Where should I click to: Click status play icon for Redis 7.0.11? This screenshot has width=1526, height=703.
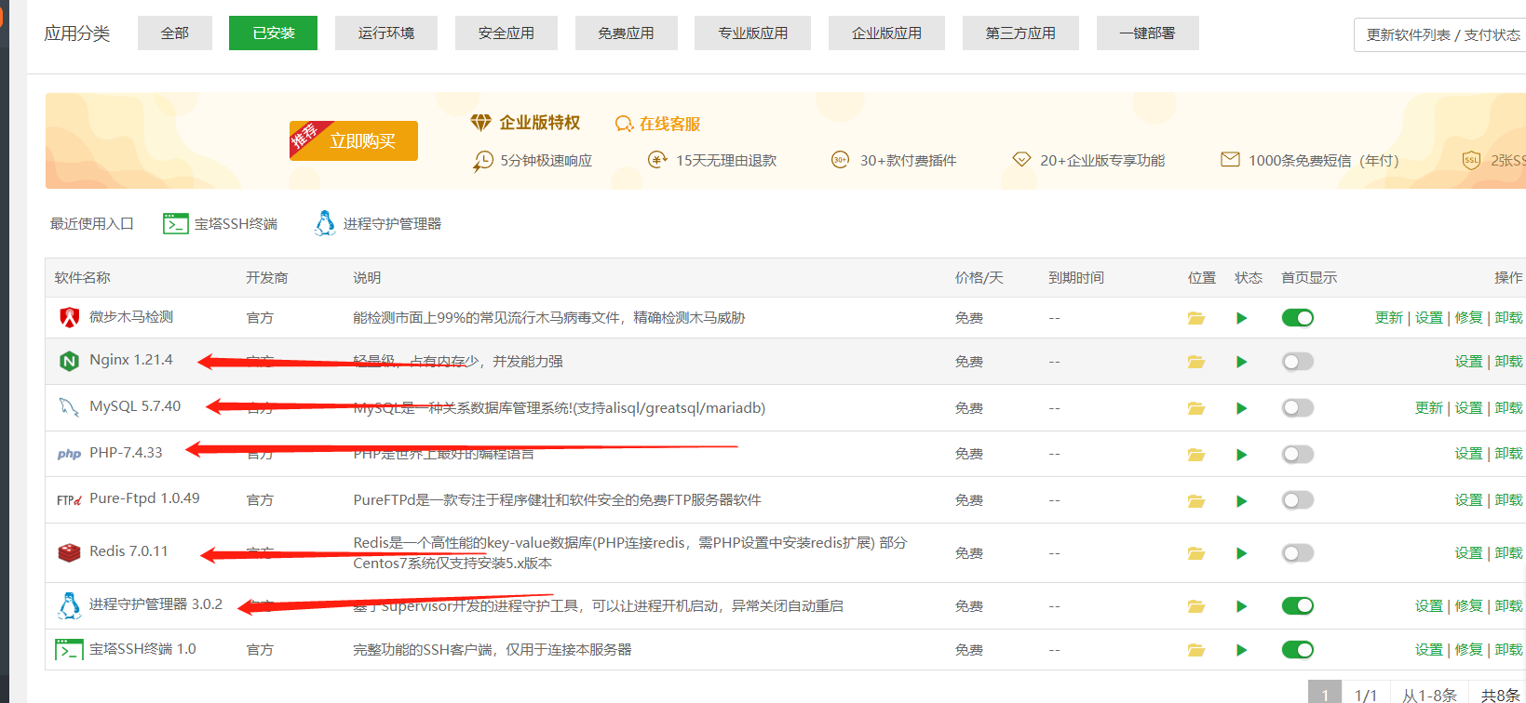click(1241, 553)
